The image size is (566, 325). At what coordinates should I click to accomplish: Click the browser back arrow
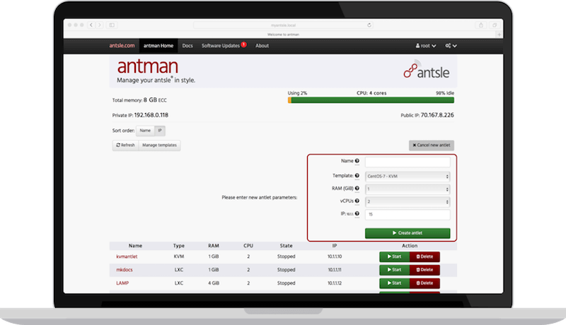91,25
